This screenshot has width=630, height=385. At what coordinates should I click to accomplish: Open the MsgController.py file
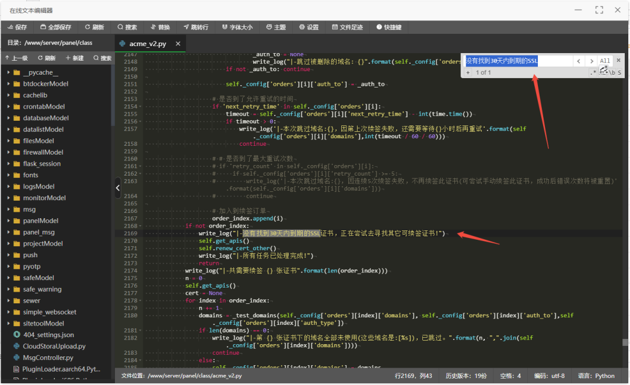click(48, 358)
